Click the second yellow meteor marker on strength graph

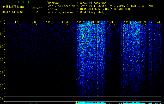tap(83, 102)
